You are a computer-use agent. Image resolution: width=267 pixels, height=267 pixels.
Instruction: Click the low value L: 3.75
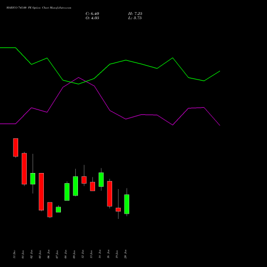pos(135,18)
